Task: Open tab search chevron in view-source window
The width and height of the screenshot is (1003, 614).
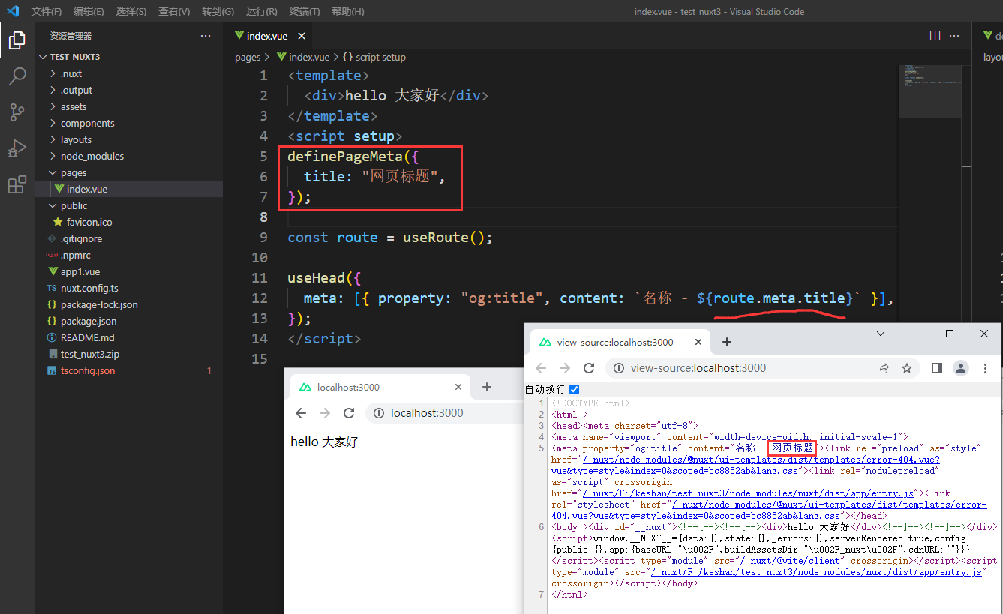Action: tap(881, 334)
